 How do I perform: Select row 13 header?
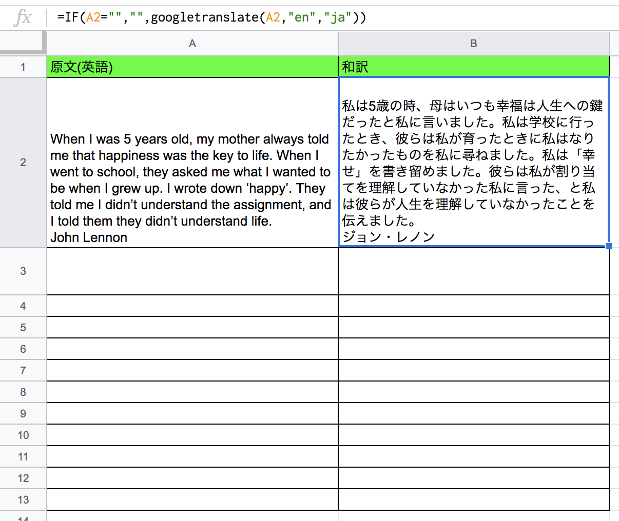point(23,499)
